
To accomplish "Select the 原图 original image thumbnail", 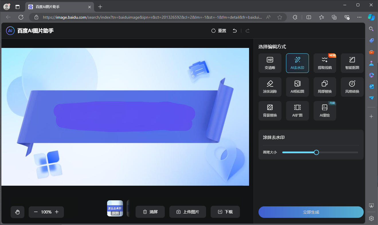I will click(x=115, y=208).
